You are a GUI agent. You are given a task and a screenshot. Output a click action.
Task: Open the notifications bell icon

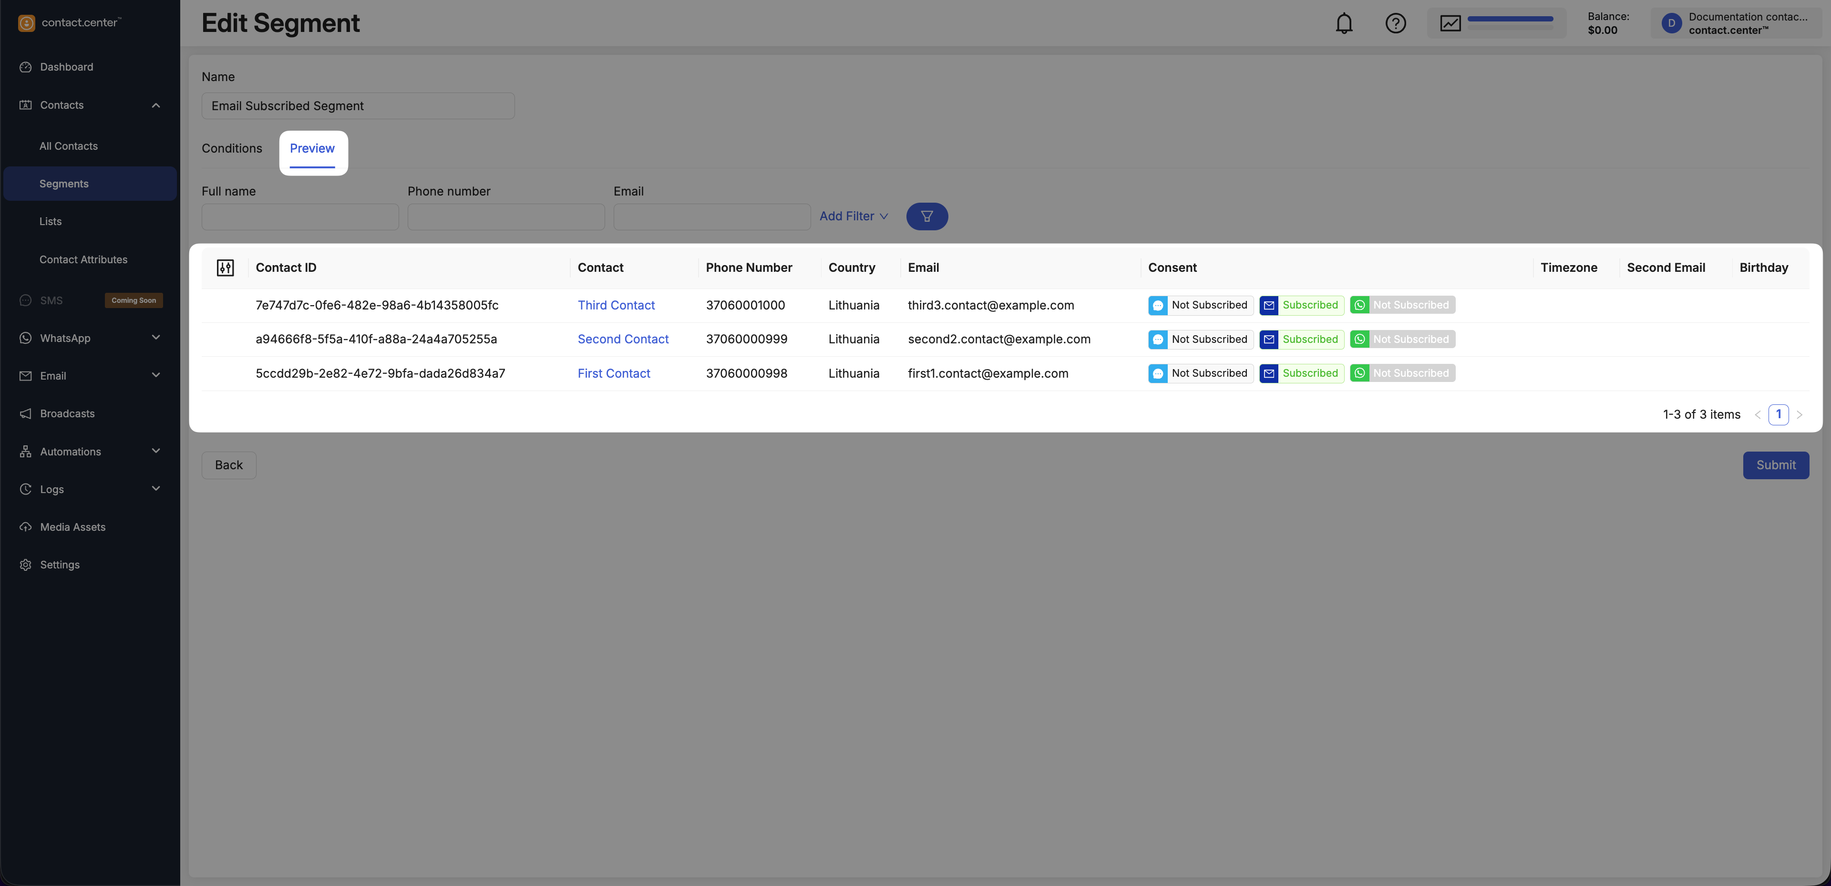pos(1343,23)
